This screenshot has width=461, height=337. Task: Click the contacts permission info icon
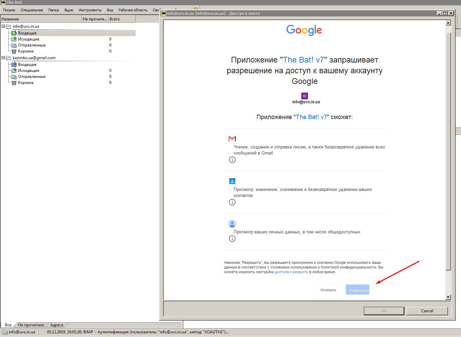coord(232,202)
